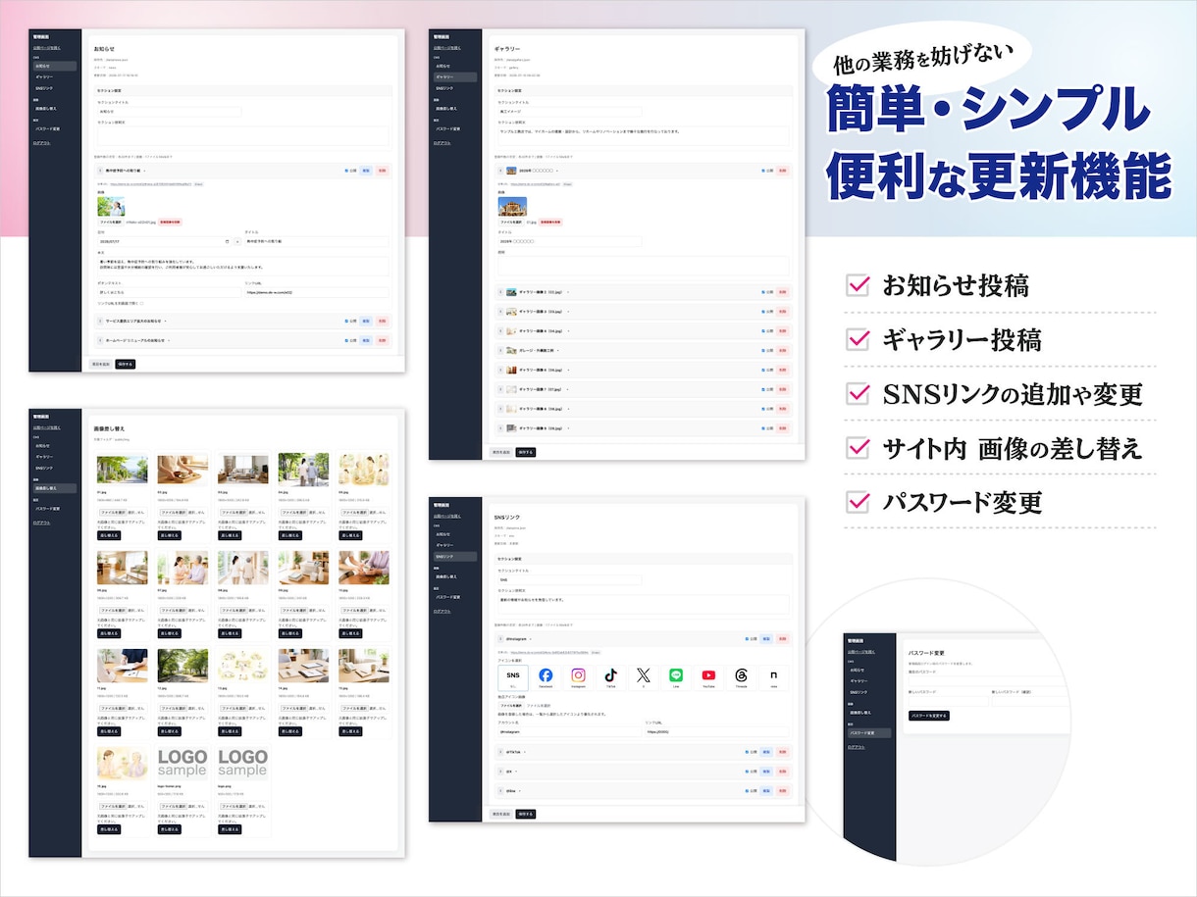Viewport: 1197px width, 897px height.
Task: Click the first LOGO sample image
Action: (182, 763)
